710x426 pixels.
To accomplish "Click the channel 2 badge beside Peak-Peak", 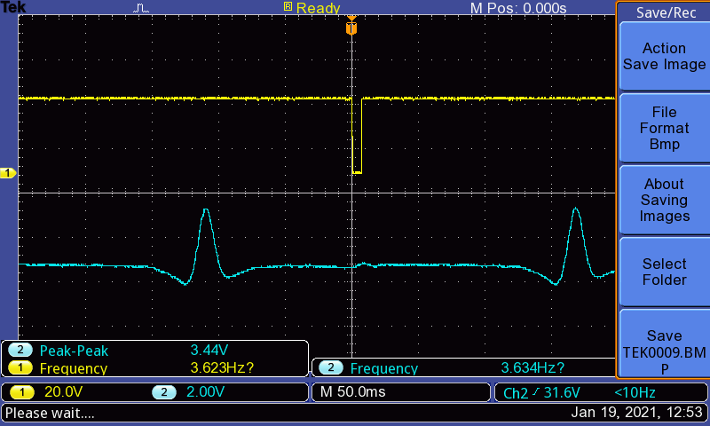I will [x=20, y=351].
